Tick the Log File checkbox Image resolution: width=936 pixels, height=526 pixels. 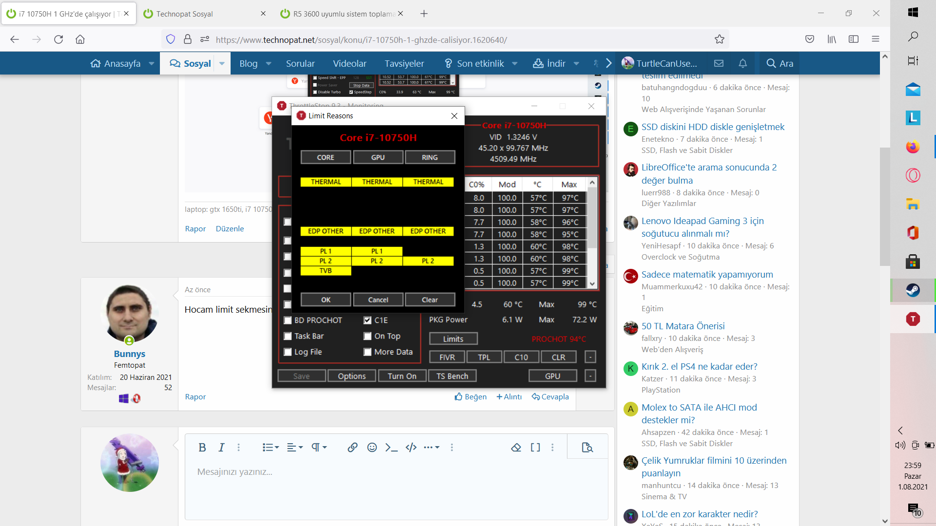[288, 352]
